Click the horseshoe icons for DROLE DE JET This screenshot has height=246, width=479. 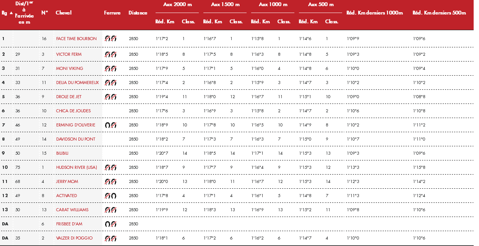point(111,97)
